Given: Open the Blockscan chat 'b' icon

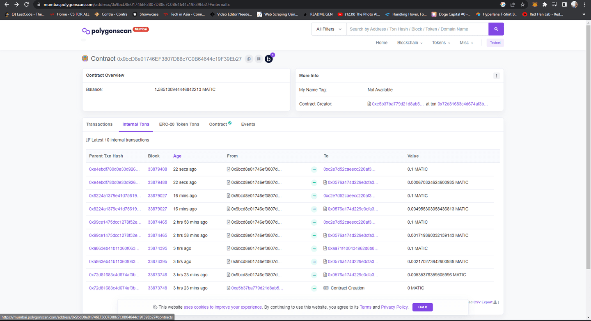Looking at the screenshot, I should tap(269, 59).
